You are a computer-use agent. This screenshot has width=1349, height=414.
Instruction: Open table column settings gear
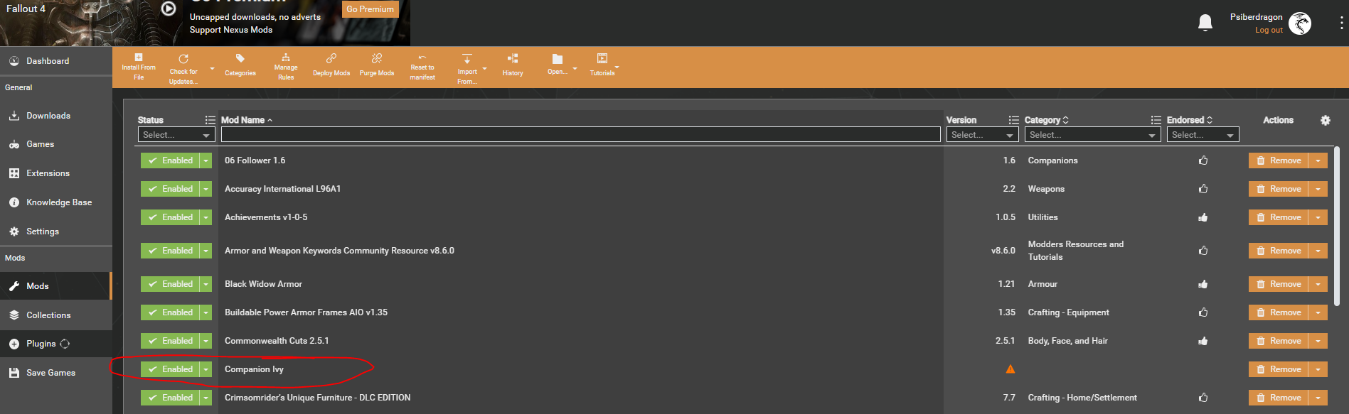(1326, 121)
